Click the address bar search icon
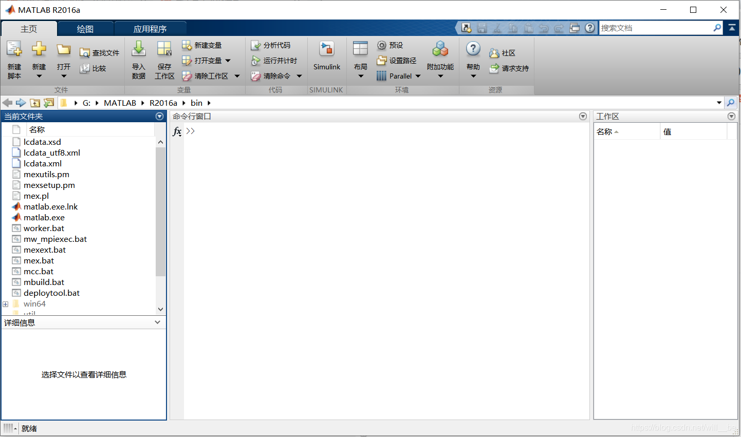Image resolution: width=741 pixels, height=437 pixels. pyautogui.click(x=731, y=103)
